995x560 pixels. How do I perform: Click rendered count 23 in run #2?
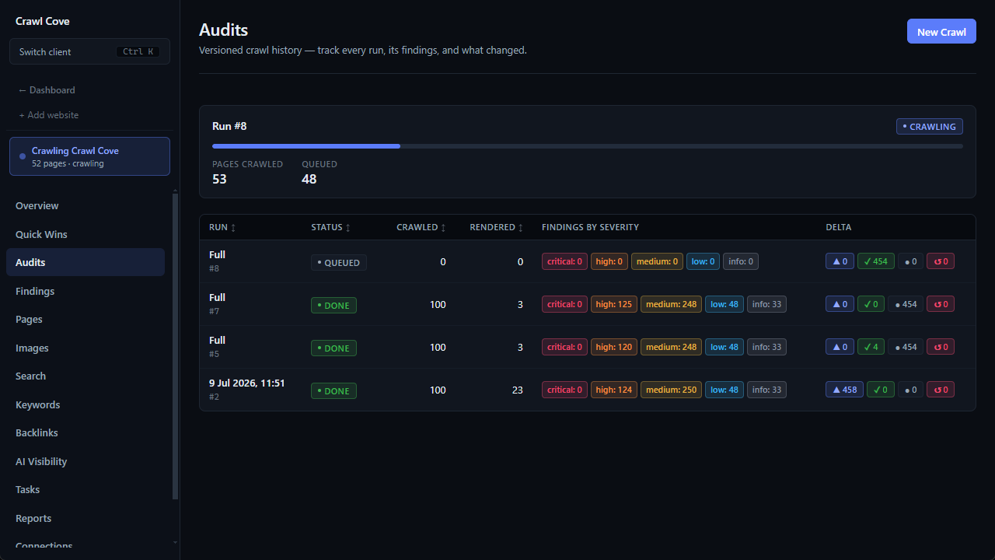518,390
